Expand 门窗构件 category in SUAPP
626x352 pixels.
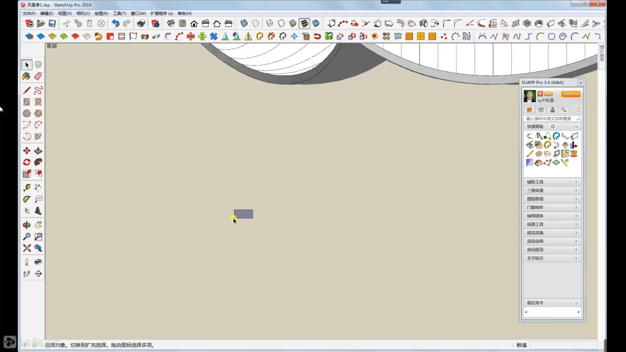(552, 207)
